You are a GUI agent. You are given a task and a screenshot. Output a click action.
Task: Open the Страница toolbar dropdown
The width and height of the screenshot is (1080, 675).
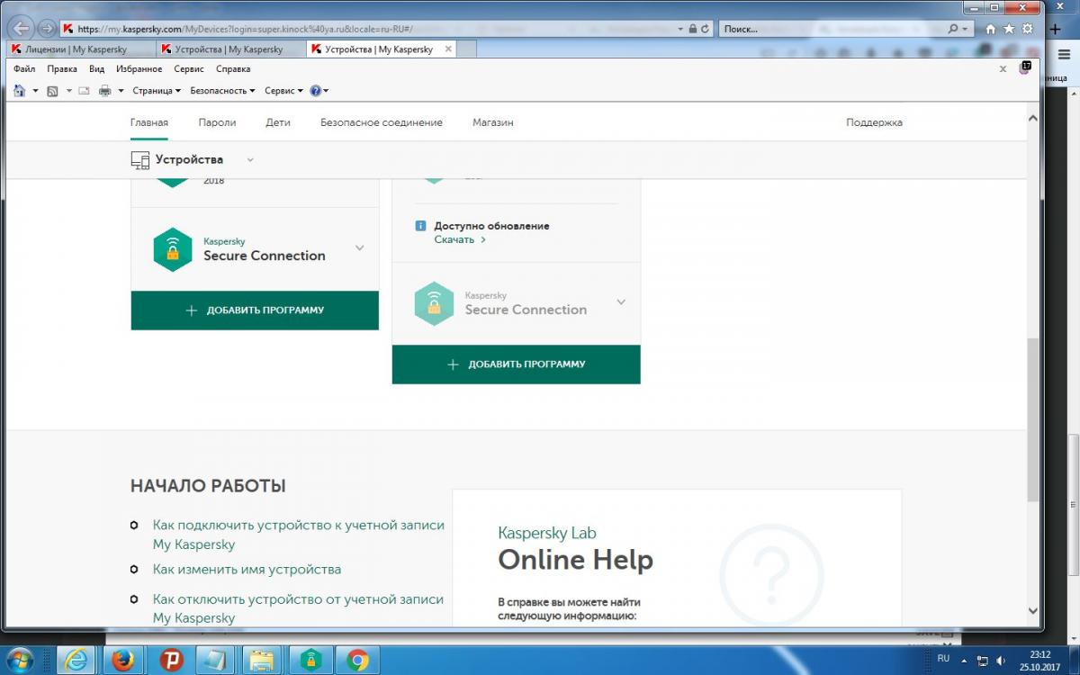156,91
